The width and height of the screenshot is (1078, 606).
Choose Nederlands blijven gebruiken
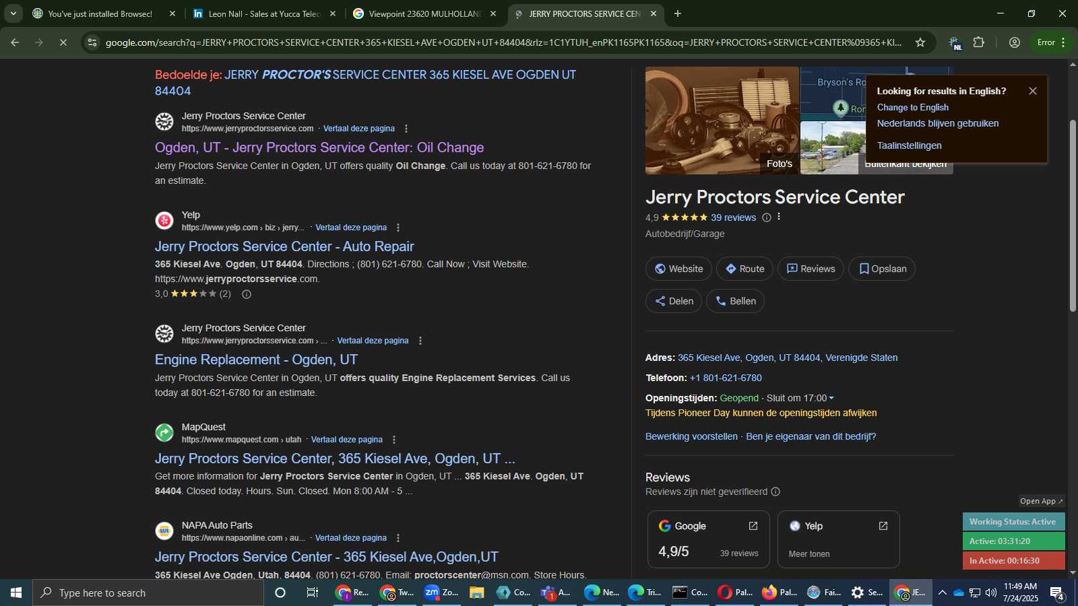coord(938,124)
